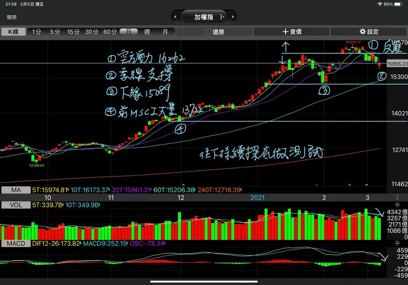Switch to the 15分 timeframe
The height and width of the screenshot is (285, 408).
click(73, 32)
